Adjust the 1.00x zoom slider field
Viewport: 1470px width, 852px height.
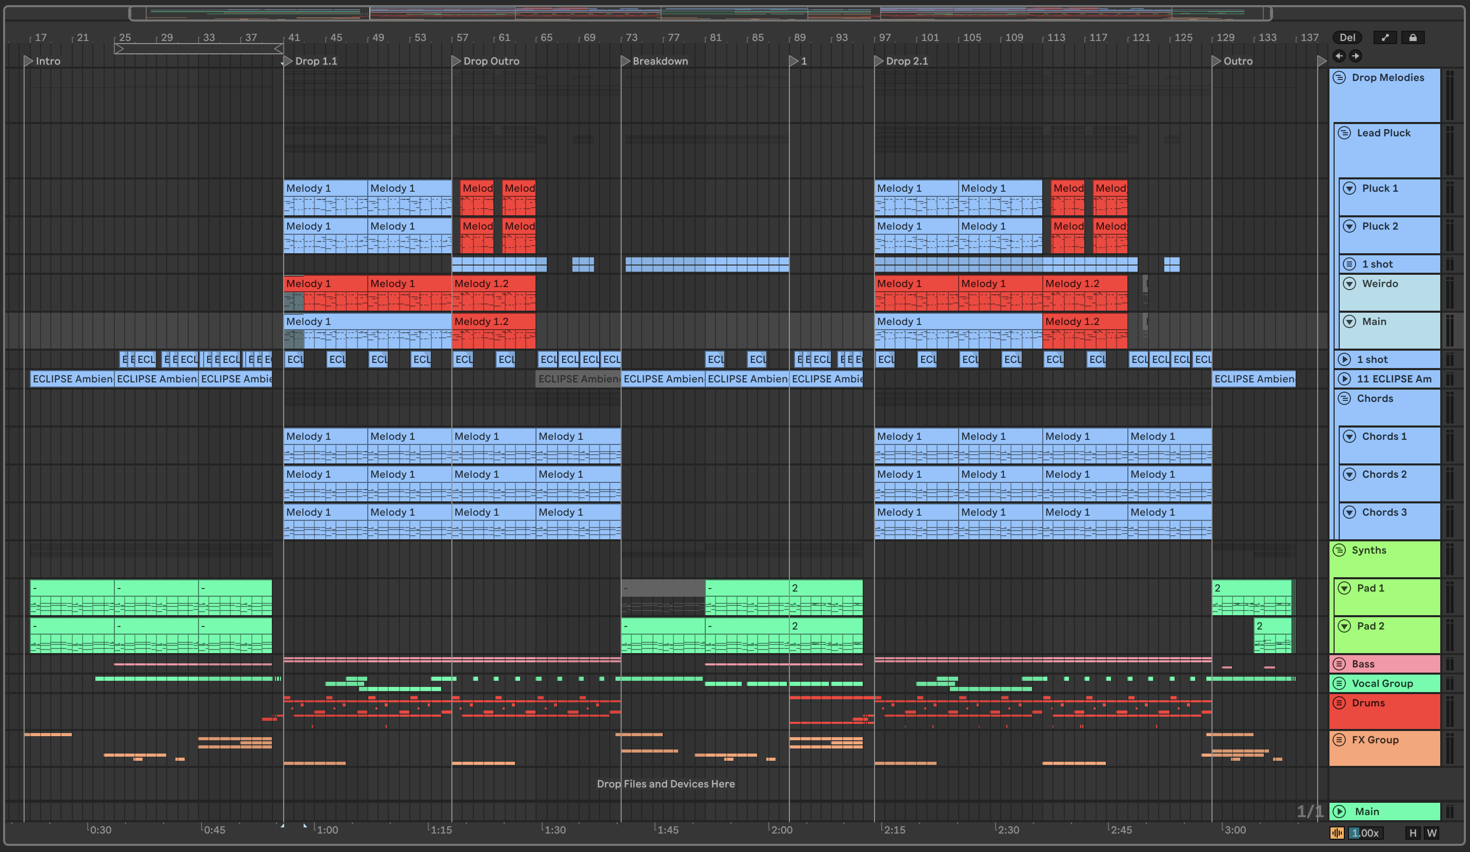pyautogui.click(x=1365, y=833)
